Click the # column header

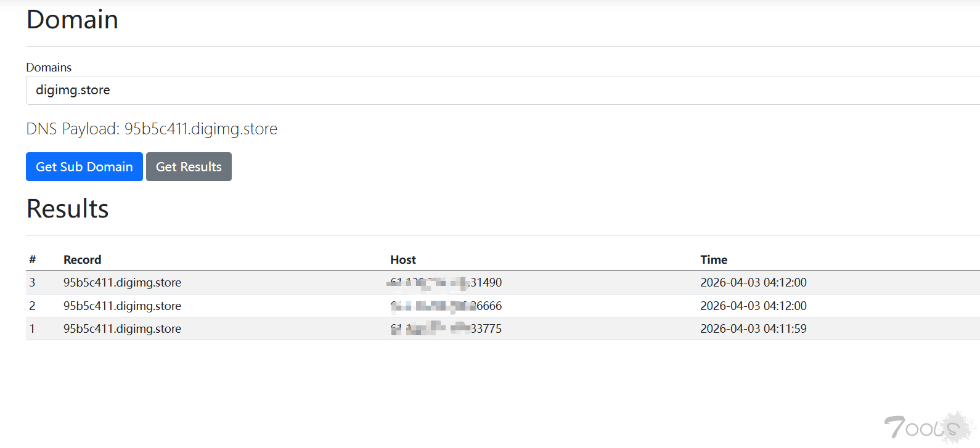33,260
